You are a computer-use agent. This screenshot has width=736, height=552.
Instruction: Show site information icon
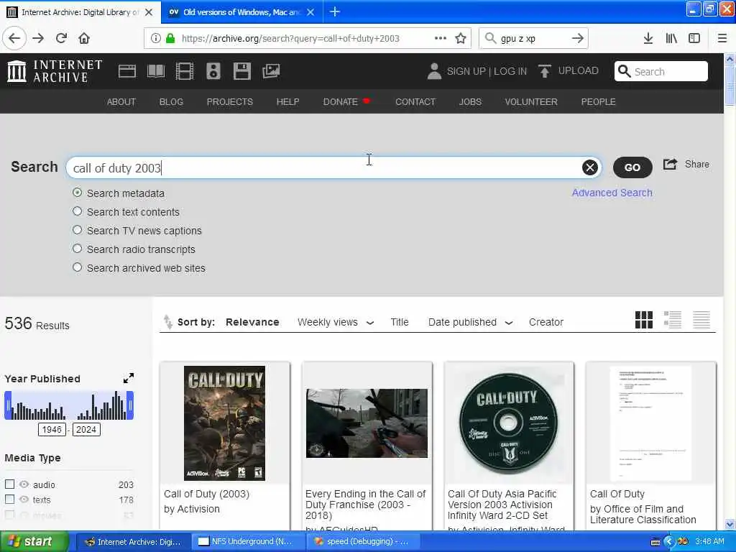pyautogui.click(x=155, y=39)
